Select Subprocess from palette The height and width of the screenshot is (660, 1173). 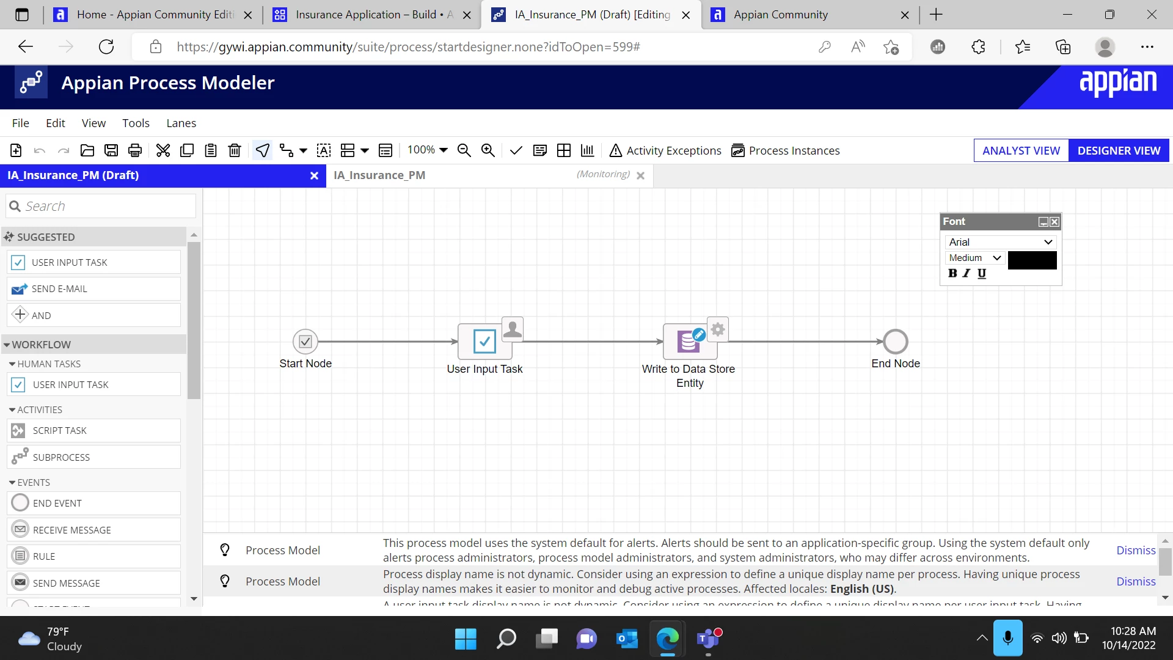pos(94,457)
